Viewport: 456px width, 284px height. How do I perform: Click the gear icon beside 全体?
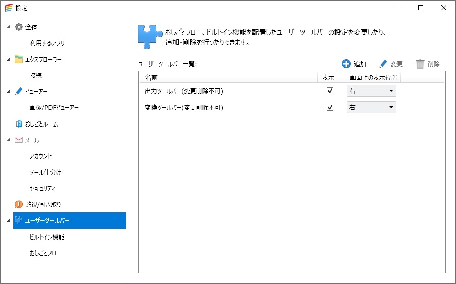19,27
